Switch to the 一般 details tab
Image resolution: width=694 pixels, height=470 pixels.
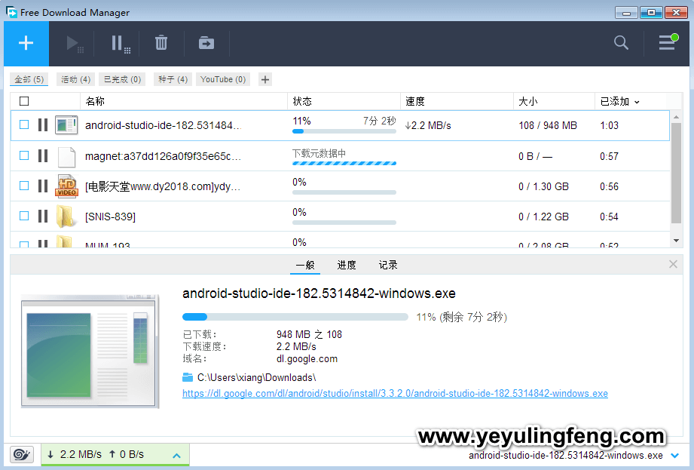pyautogui.click(x=305, y=265)
